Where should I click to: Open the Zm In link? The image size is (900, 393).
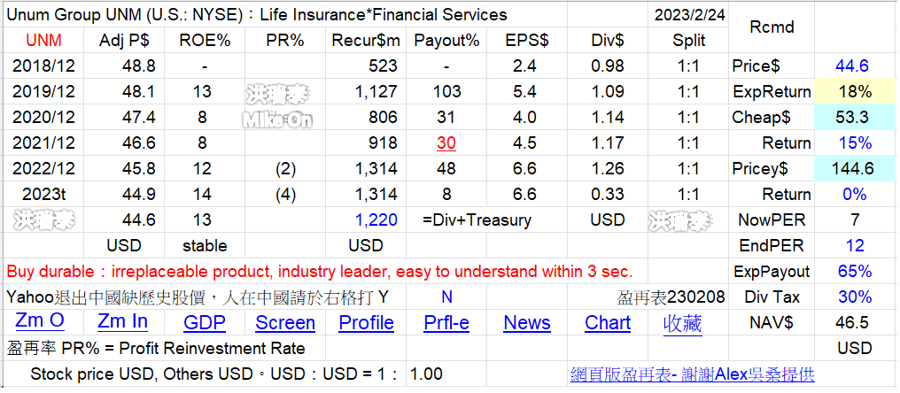tap(122, 322)
